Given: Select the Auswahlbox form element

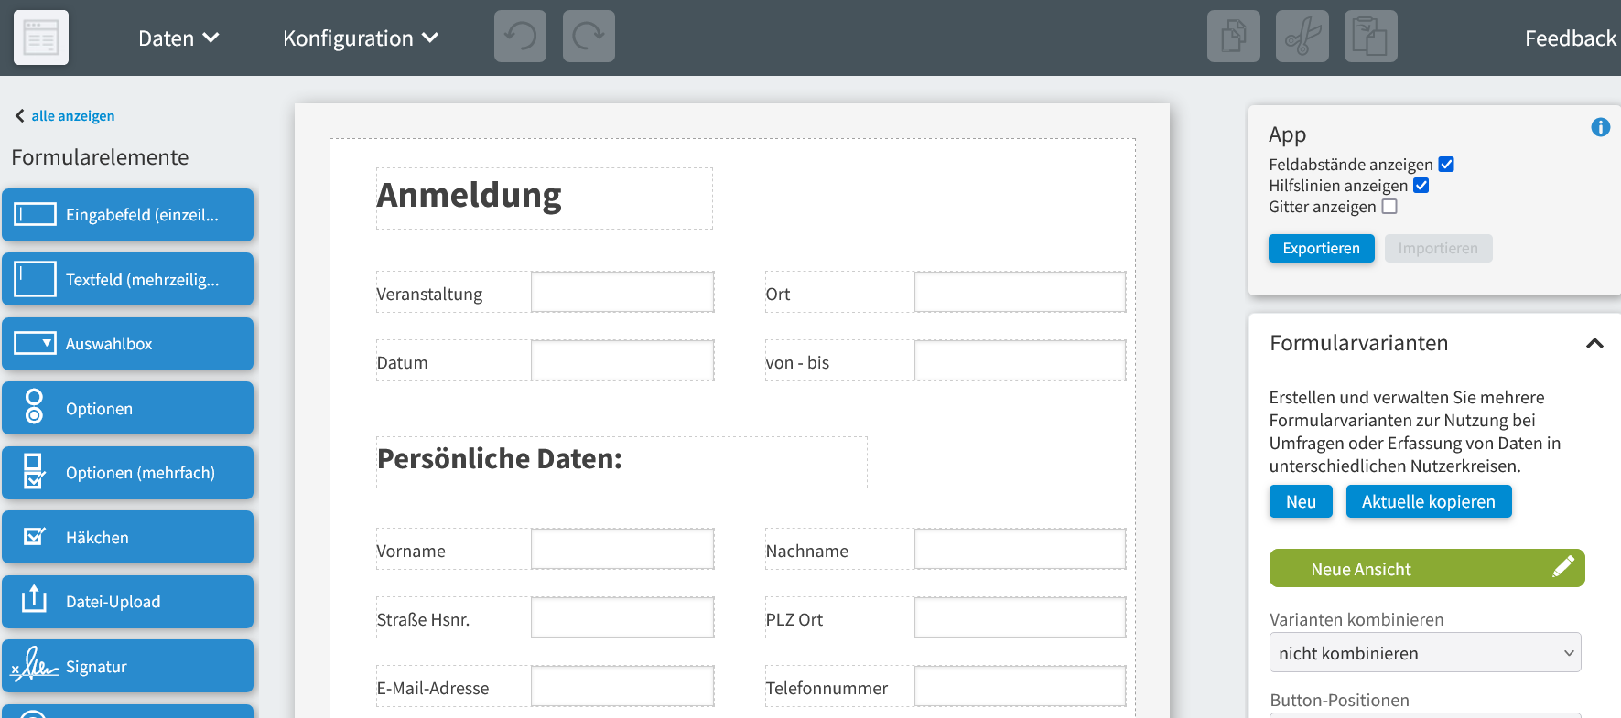Looking at the screenshot, I should click(x=128, y=344).
